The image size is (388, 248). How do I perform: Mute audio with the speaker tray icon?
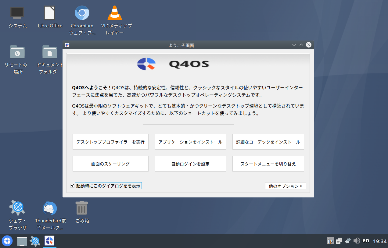click(356, 241)
